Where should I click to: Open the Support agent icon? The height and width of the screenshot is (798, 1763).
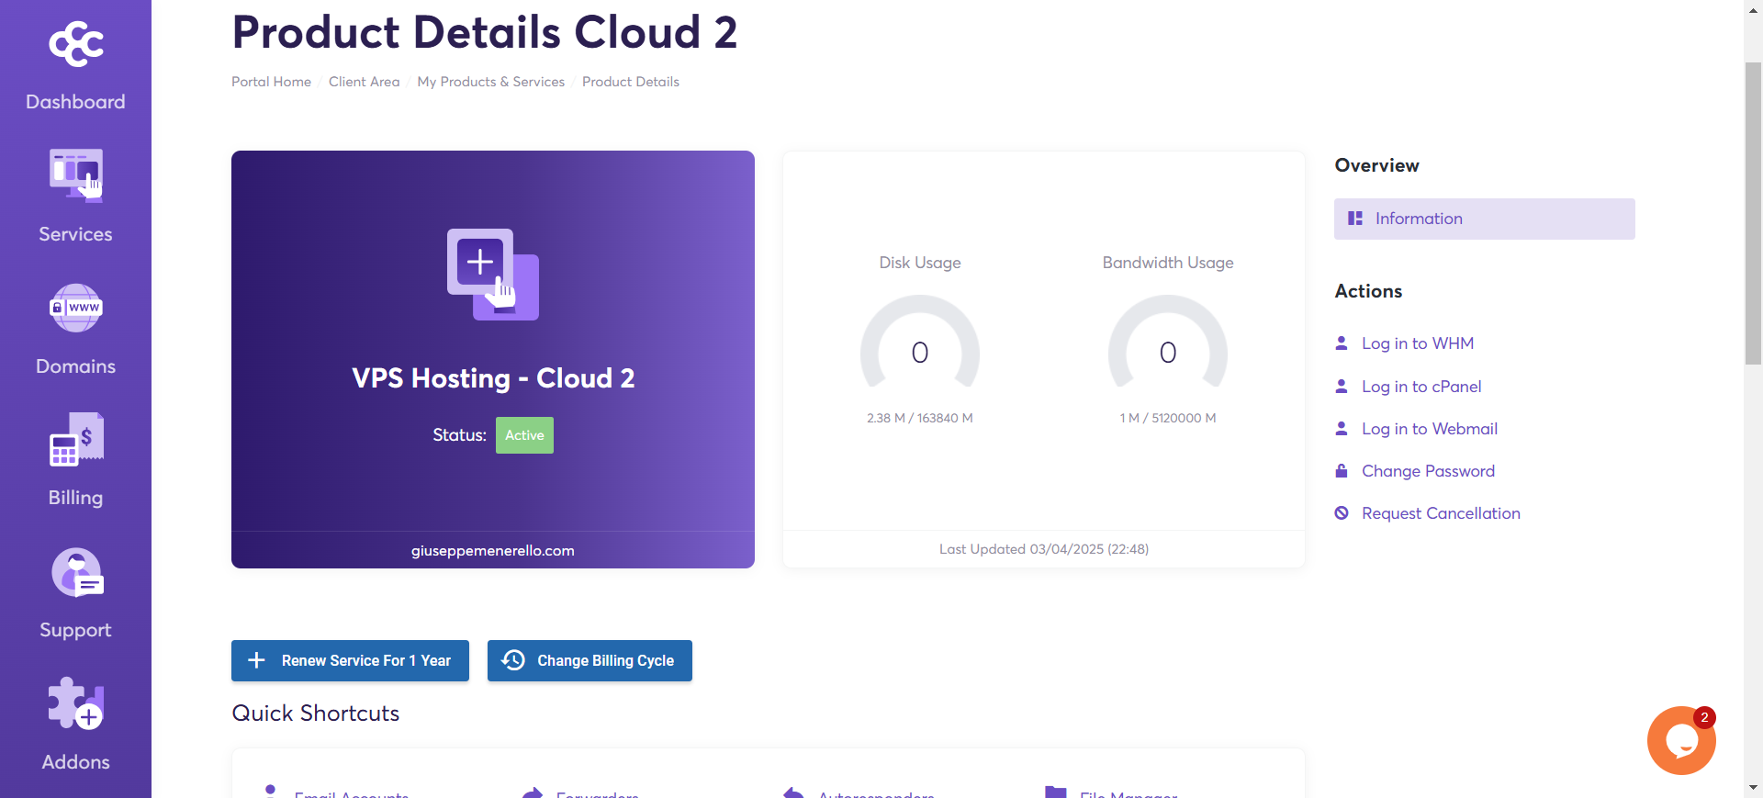click(x=77, y=572)
